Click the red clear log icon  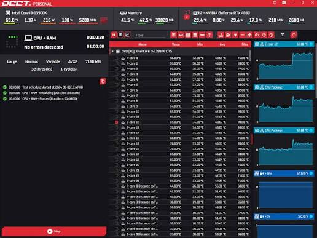pyautogui.click(x=103, y=81)
